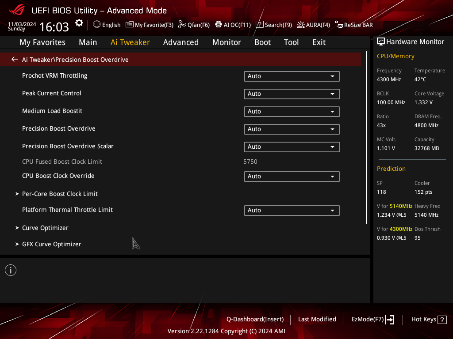This screenshot has height=339, width=453.
Task: Click the settings gear icon near clock
Action: [x=79, y=23]
